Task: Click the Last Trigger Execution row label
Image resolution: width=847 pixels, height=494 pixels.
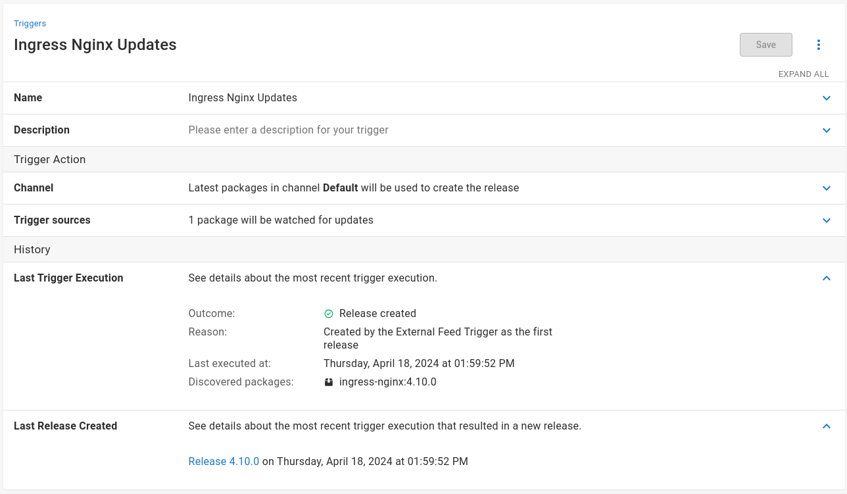Action: [68, 278]
